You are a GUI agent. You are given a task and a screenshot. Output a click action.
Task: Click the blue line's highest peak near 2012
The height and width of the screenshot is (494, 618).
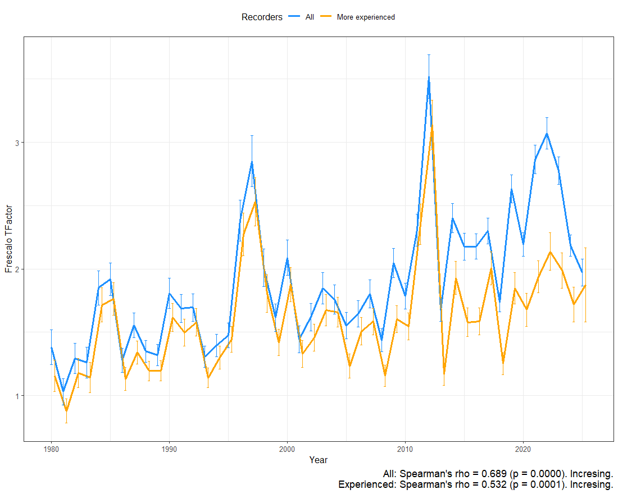(429, 77)
